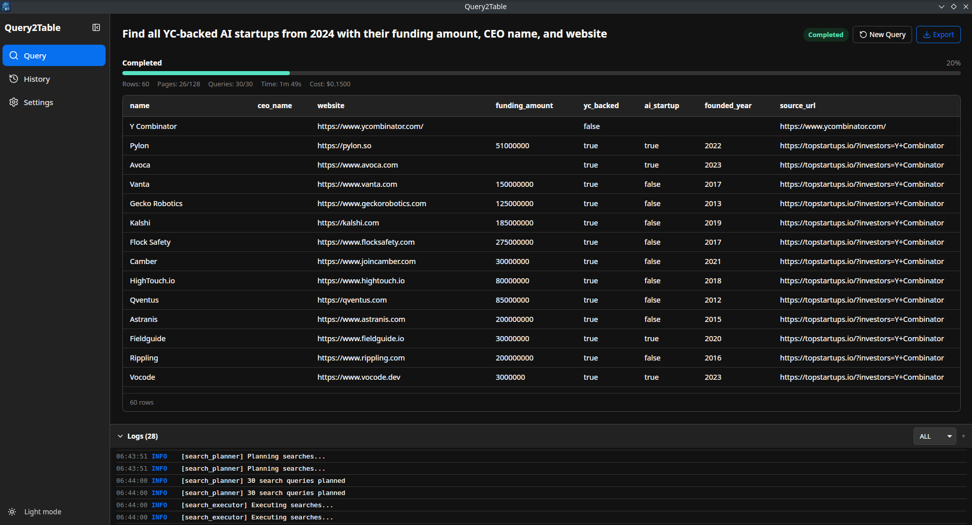This screenshot has width=972, height=525.
Task: Sort by the source_url column header
Action: [797, 106]
